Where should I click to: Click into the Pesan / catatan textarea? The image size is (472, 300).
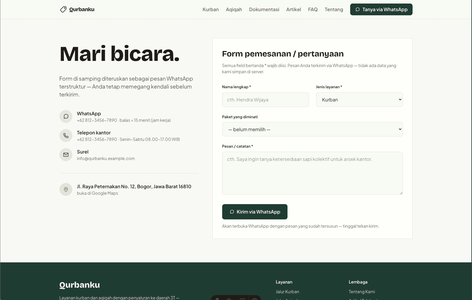click(312, 173)
